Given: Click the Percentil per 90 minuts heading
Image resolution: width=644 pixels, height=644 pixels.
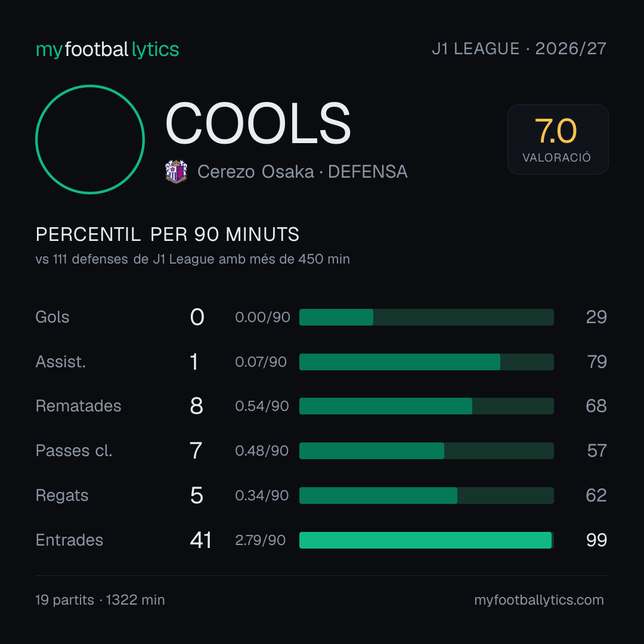Looking at the screenshot, I should [x=168, y=234].
